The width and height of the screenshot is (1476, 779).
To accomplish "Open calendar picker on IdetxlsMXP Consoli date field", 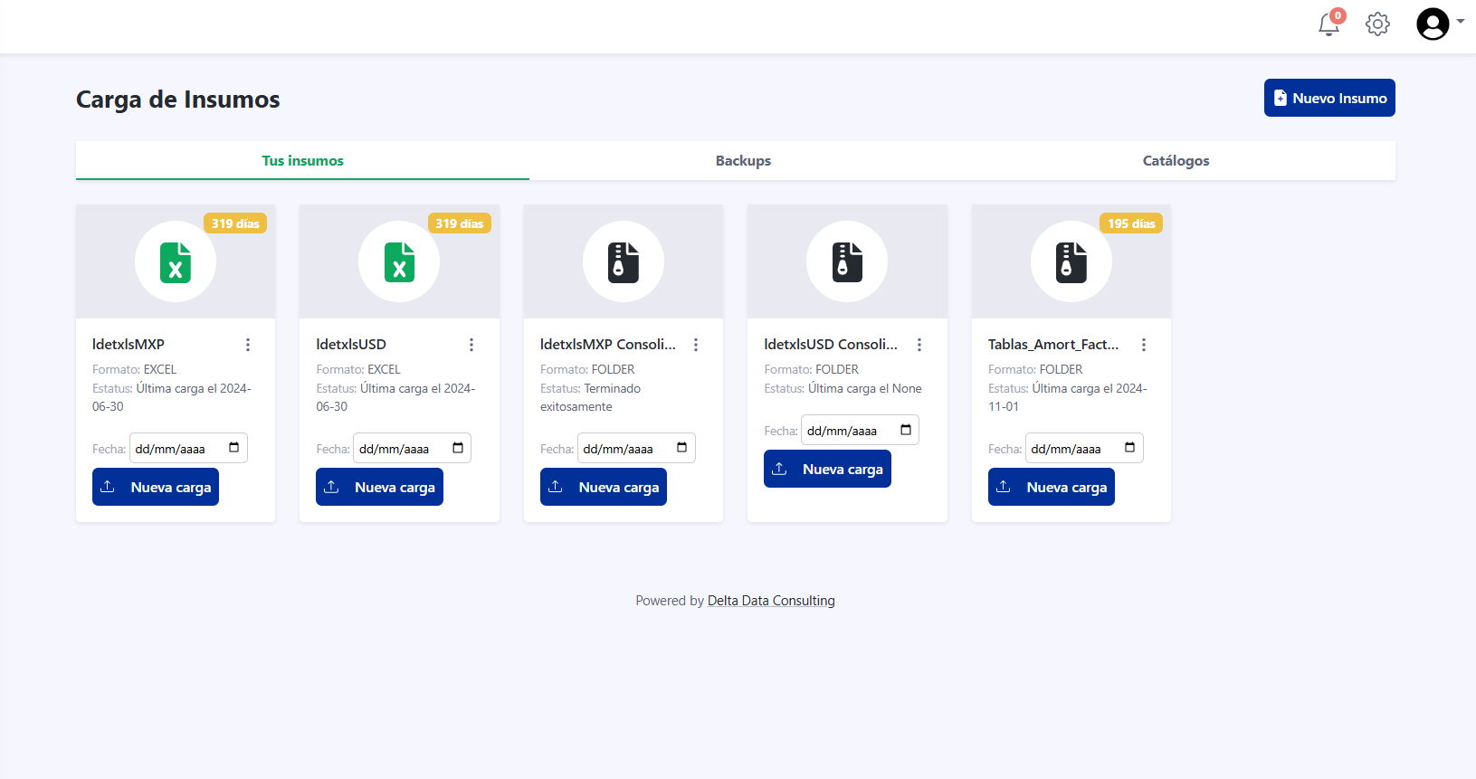I will (x=681, y=448).
